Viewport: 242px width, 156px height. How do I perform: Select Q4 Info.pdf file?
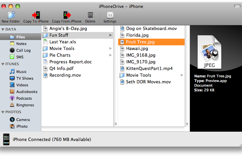tap(77, 68)
